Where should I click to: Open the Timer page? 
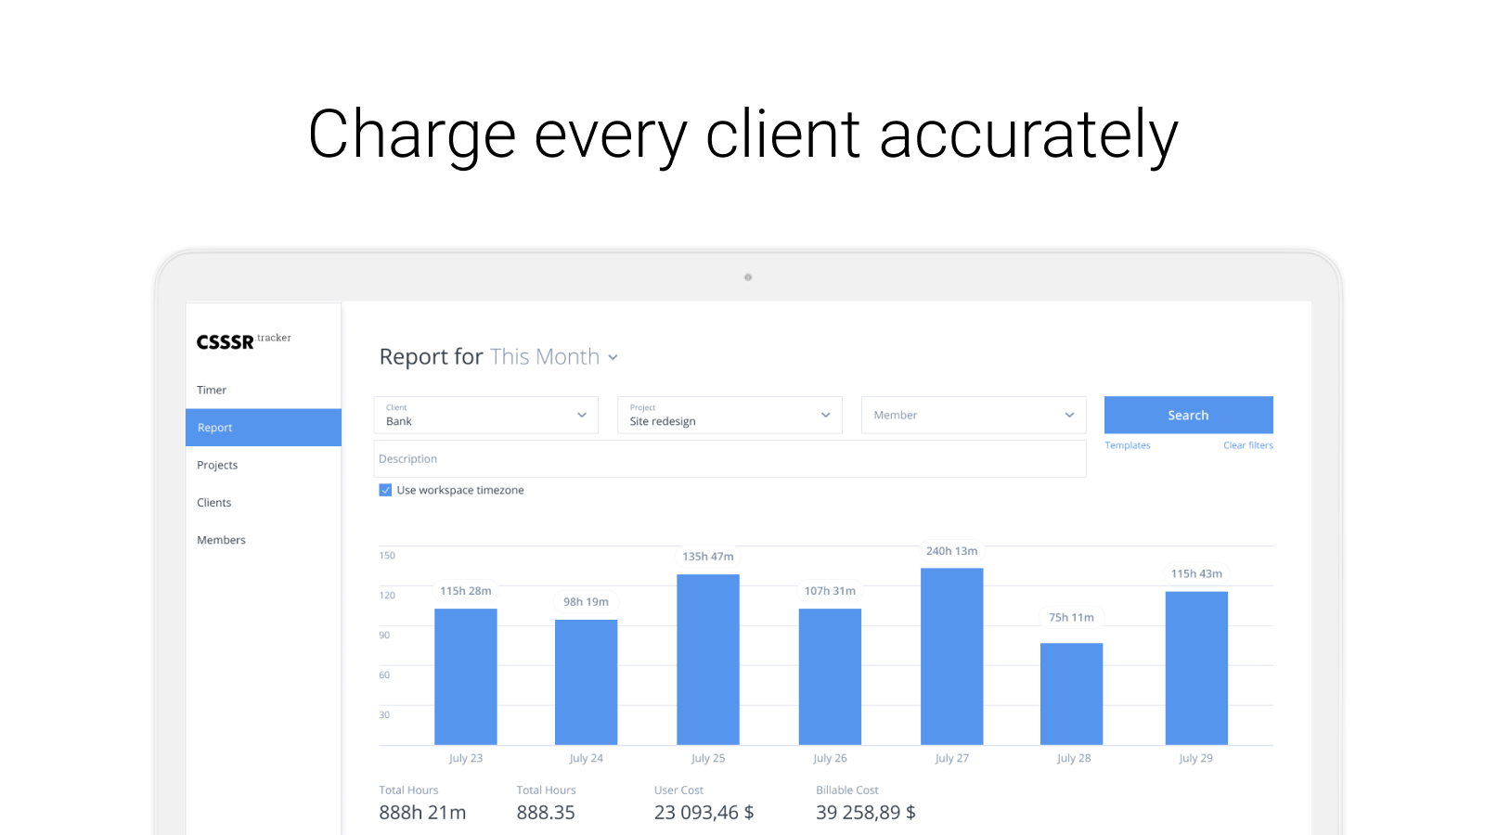point(212,390)
